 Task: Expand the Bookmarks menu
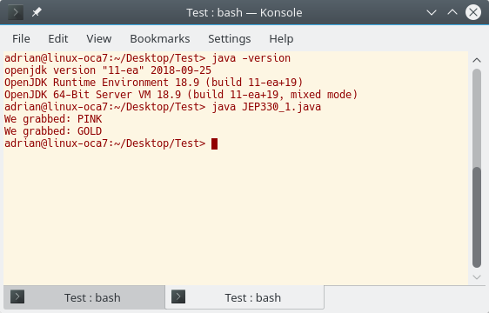(x=160, y=38)
